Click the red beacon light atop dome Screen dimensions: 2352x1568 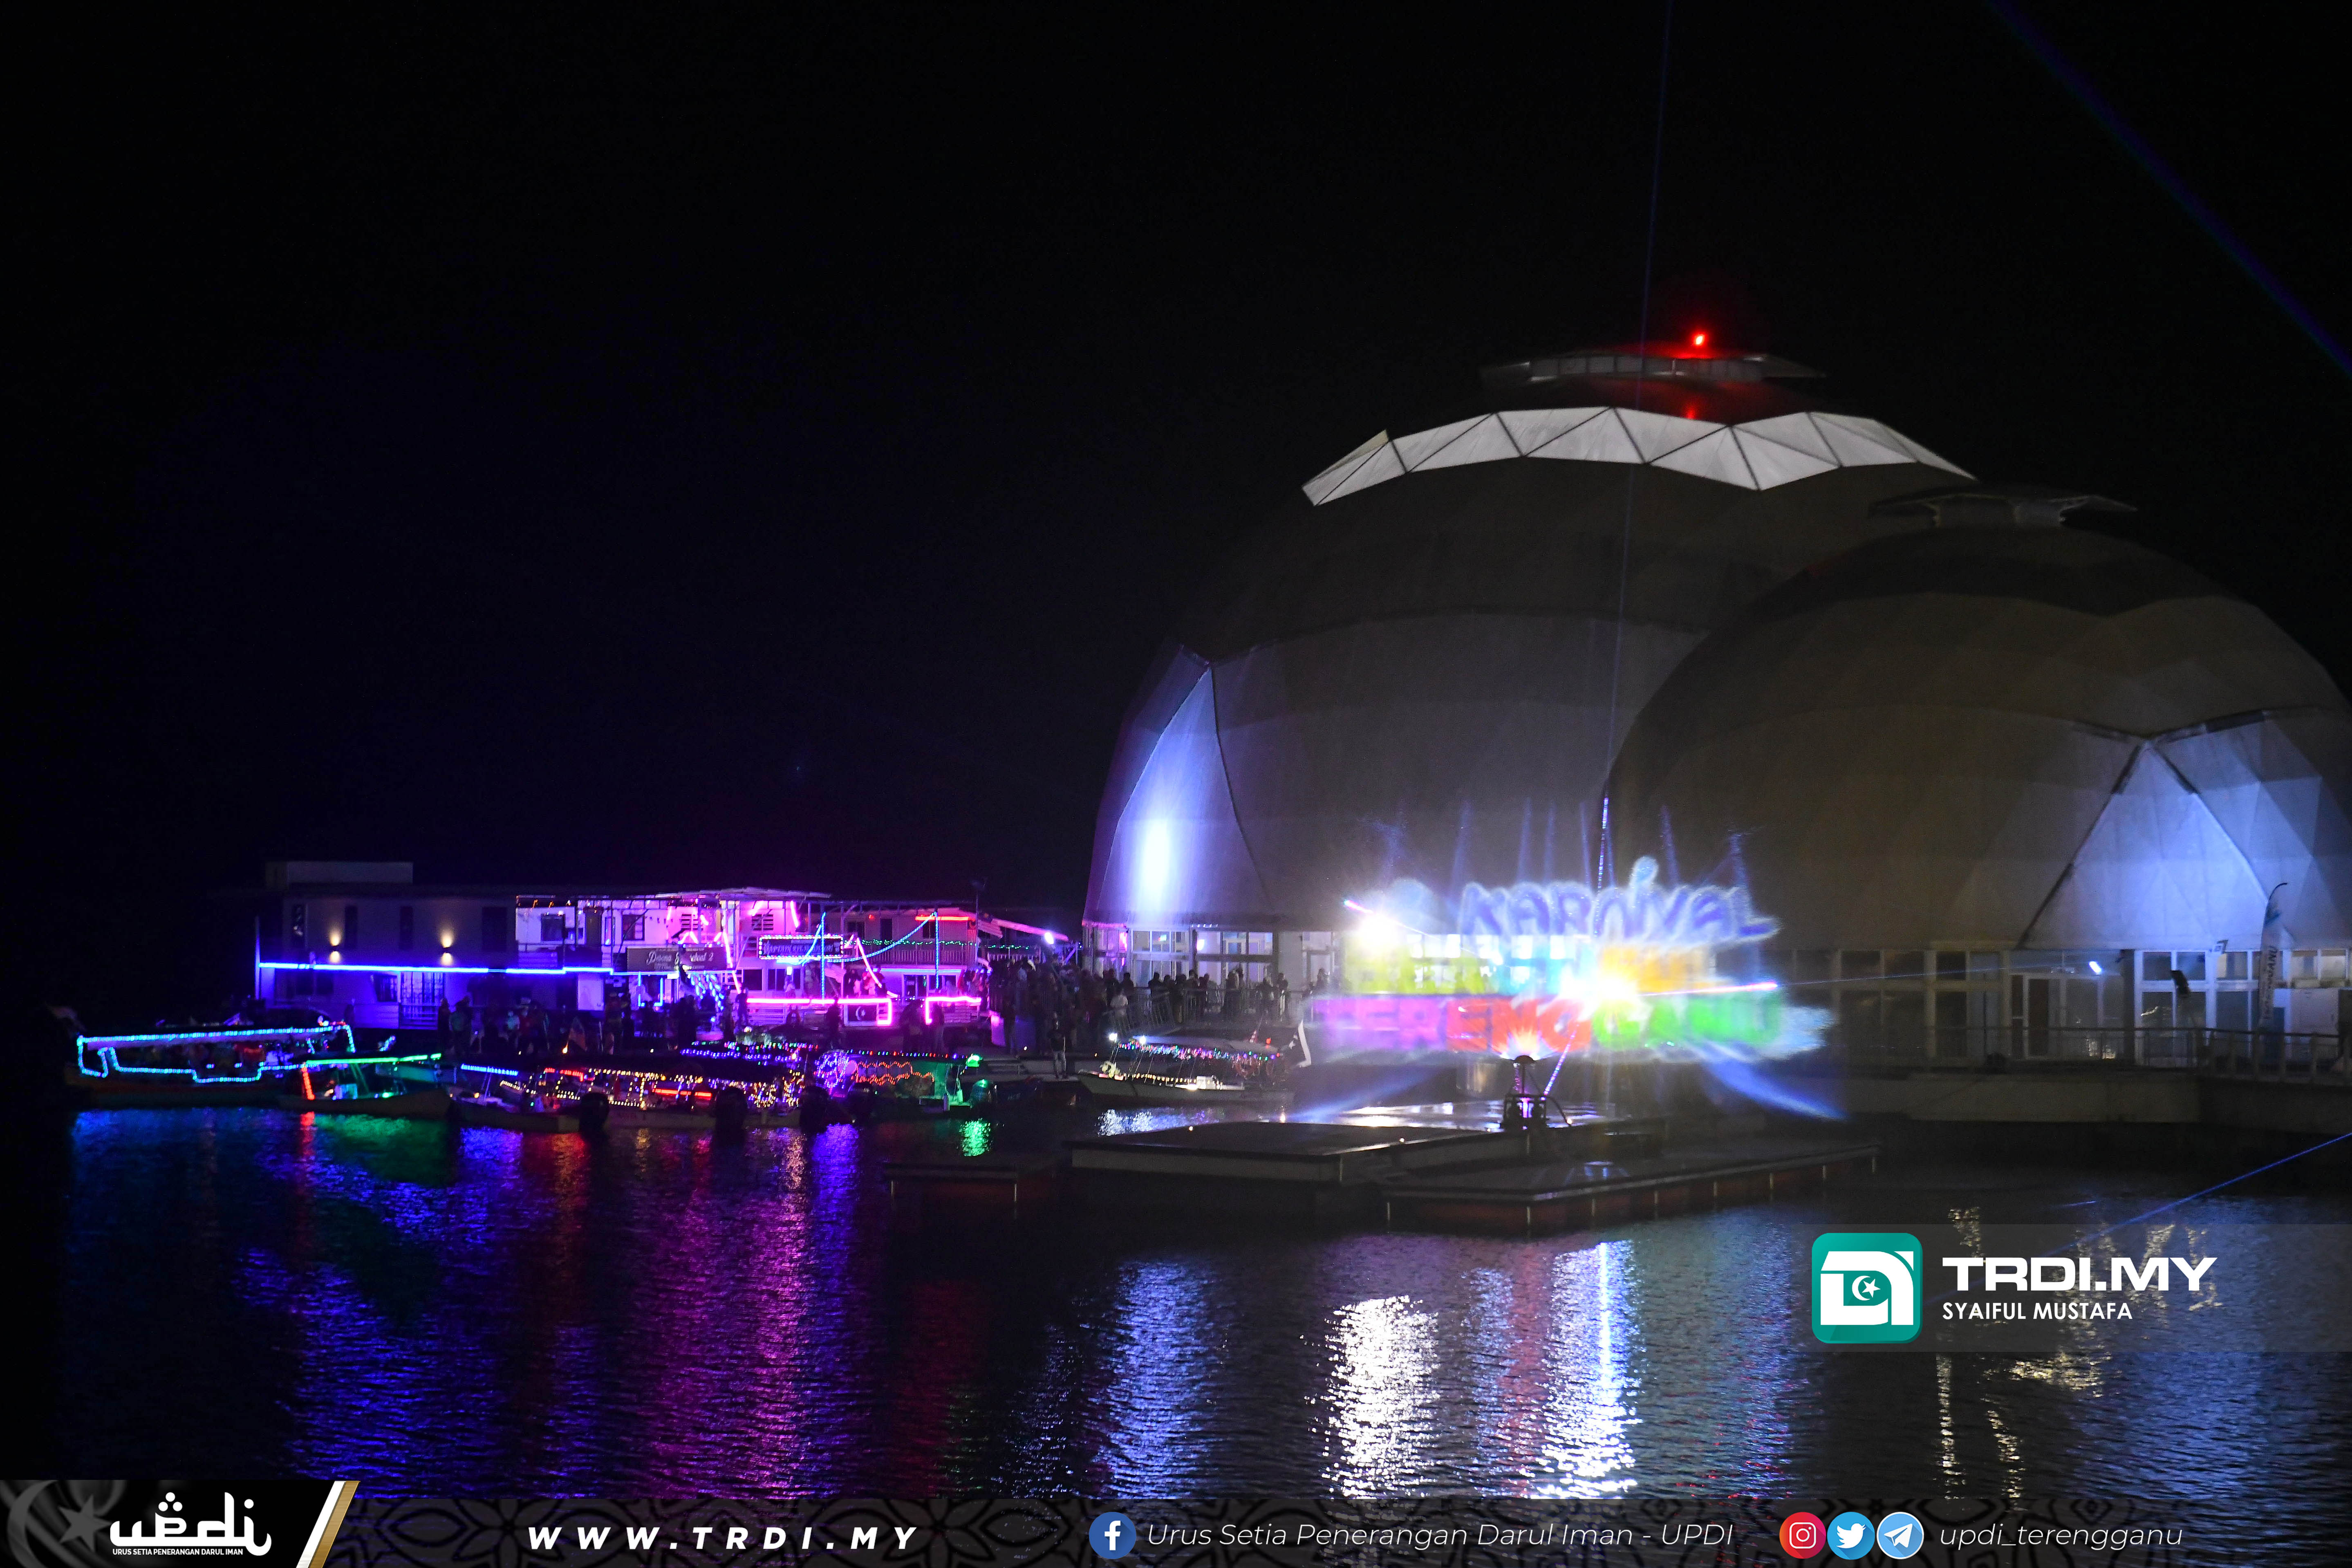pyautogui.click(x=1698, y=341)
